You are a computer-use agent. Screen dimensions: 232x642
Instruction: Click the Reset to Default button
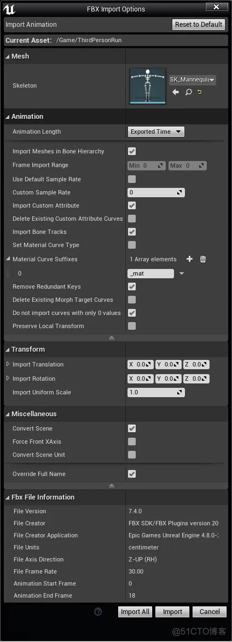[199, 25]
